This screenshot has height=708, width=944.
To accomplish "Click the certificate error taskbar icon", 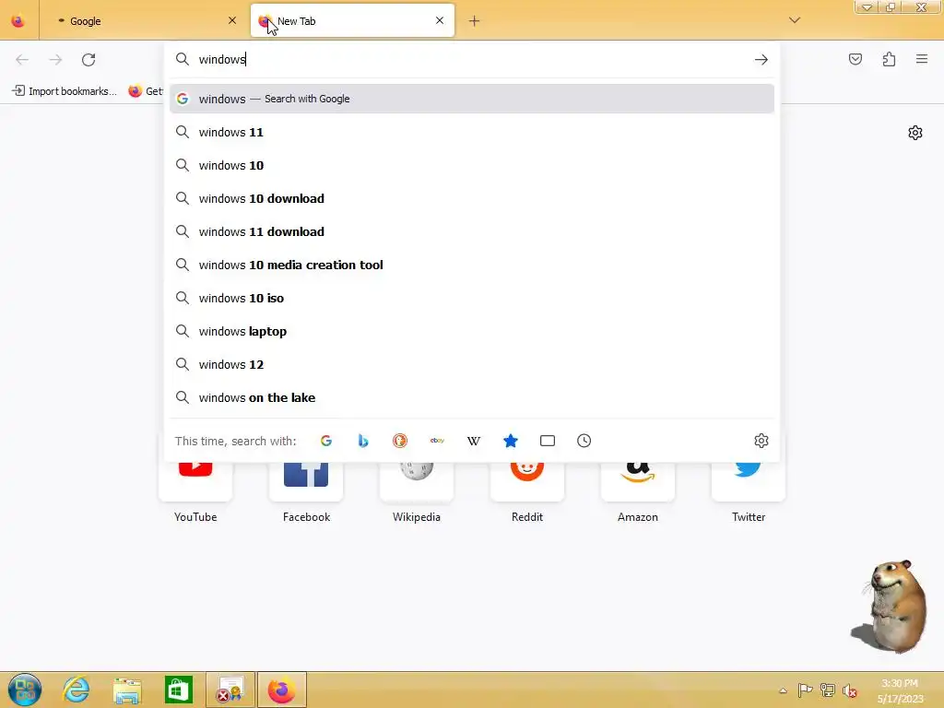I will [230, 690].
